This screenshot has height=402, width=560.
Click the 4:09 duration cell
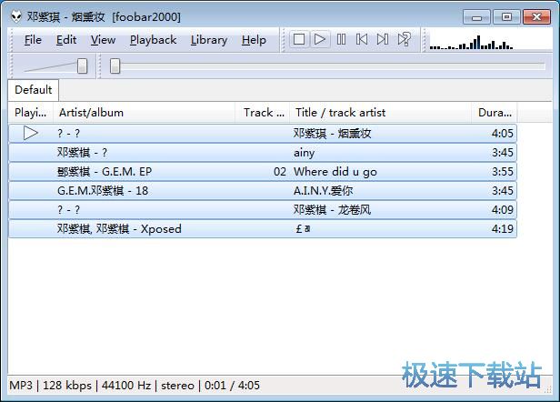(502, 210)
